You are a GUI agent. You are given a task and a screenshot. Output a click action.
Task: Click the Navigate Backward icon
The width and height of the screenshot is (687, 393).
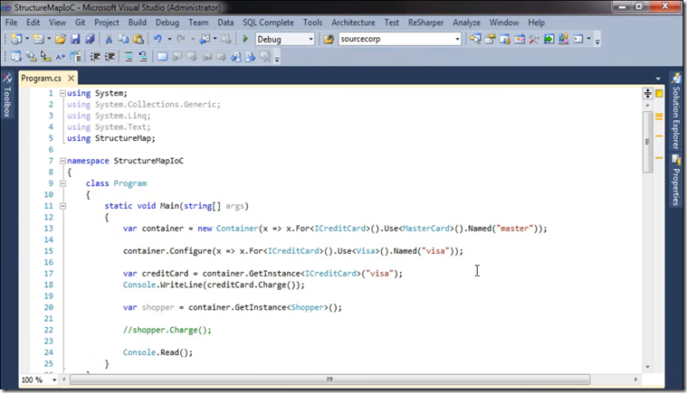(205, 39)
